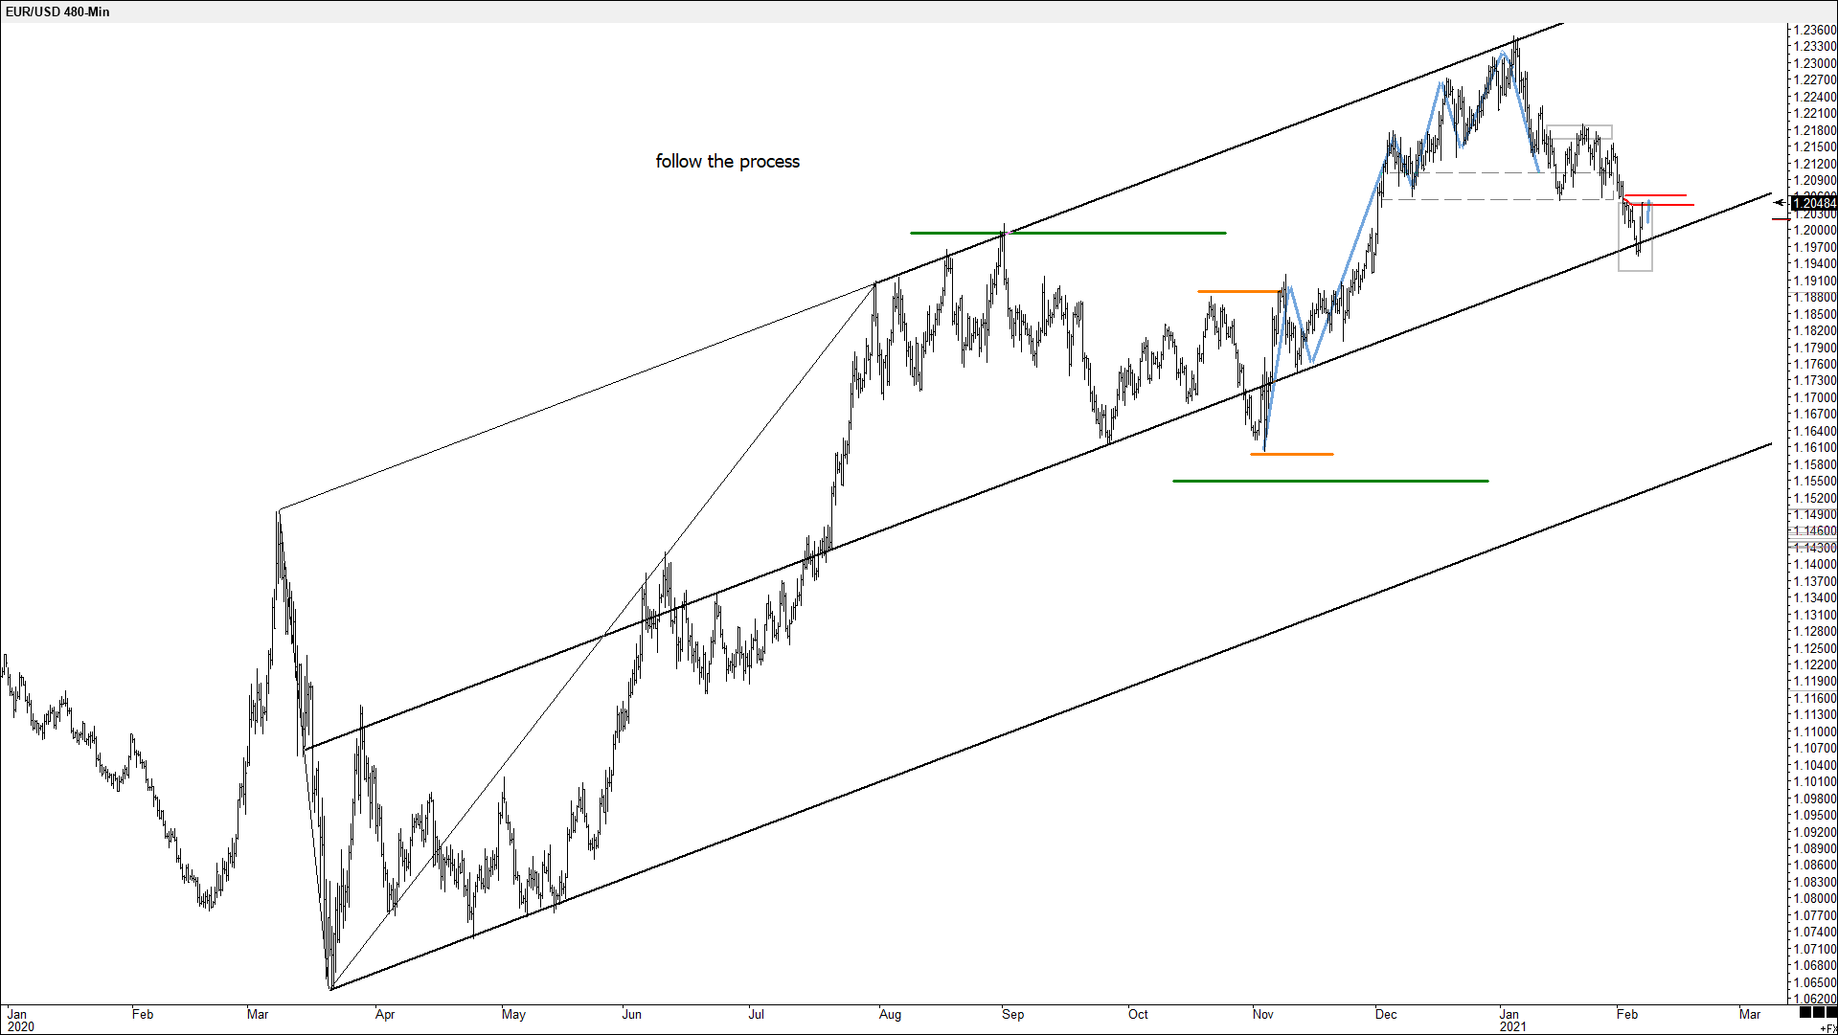The width and height of the screenshot is (1838, 1035).
Task: Click the Jan 2021 label on time axis
Action: point(1512,1020)
